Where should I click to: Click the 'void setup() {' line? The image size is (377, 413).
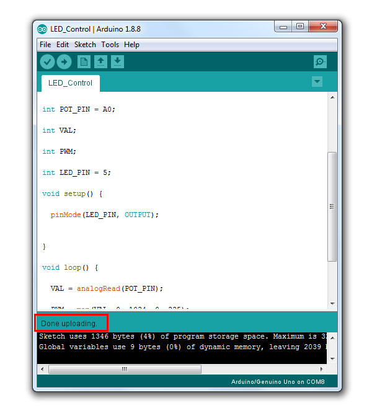(x=73, y=194)
